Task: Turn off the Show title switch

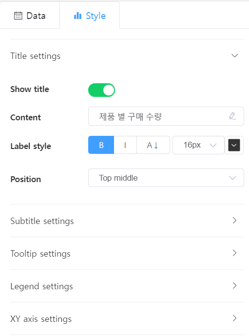Action: point(101,90)
